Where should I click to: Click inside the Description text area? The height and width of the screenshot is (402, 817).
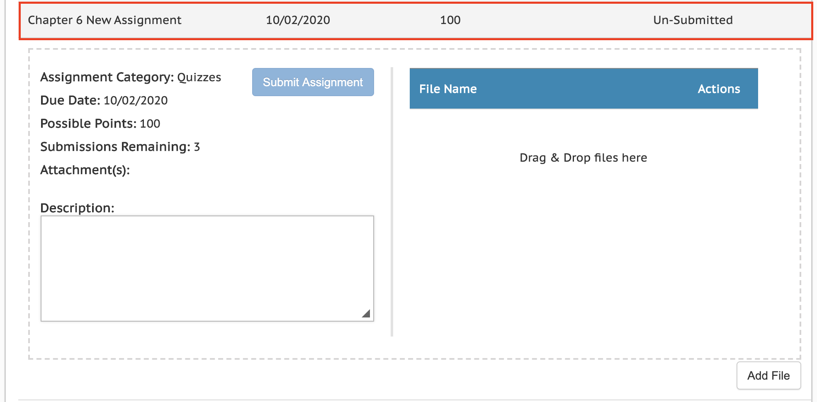pos(207,269)
